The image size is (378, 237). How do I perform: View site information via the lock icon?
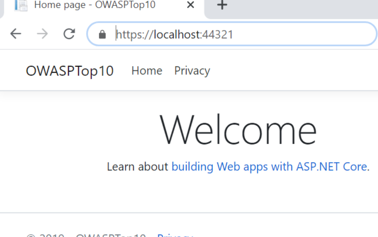103,34
